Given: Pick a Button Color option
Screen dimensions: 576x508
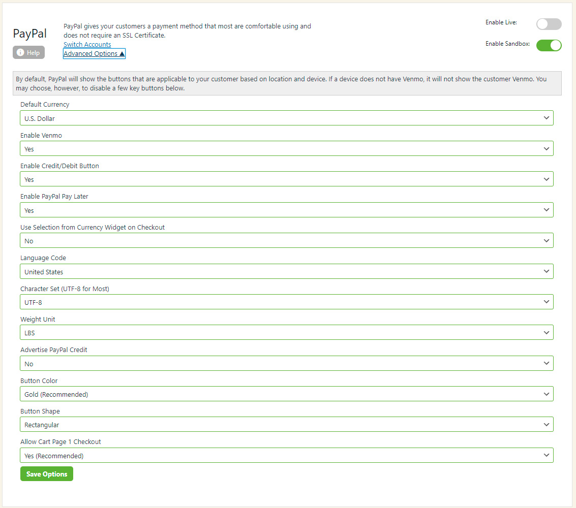Looking at the screenshot, I should click(x=287, y=394).
